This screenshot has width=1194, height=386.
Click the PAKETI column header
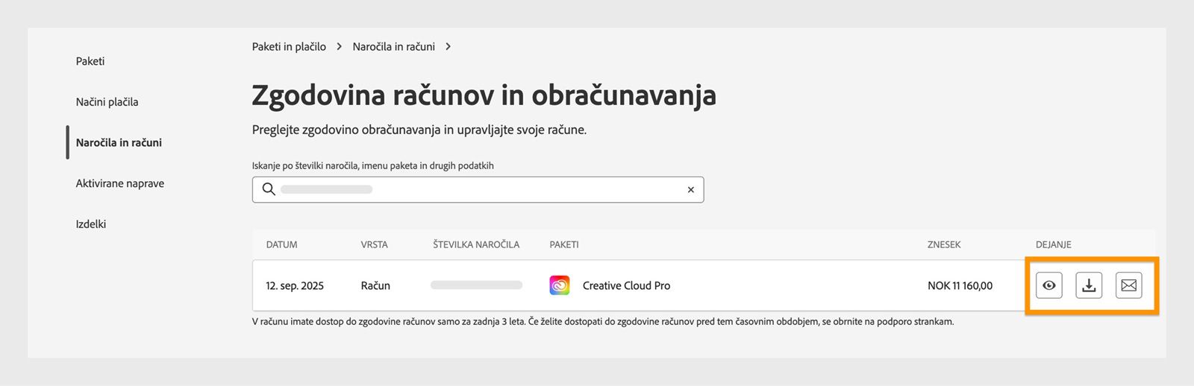coord(564,244)
